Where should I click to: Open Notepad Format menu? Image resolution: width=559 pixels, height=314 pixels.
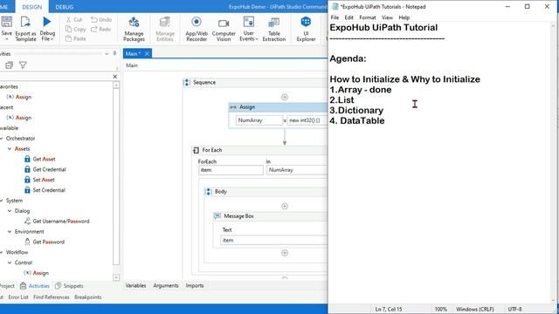click(x=368, y=17)
